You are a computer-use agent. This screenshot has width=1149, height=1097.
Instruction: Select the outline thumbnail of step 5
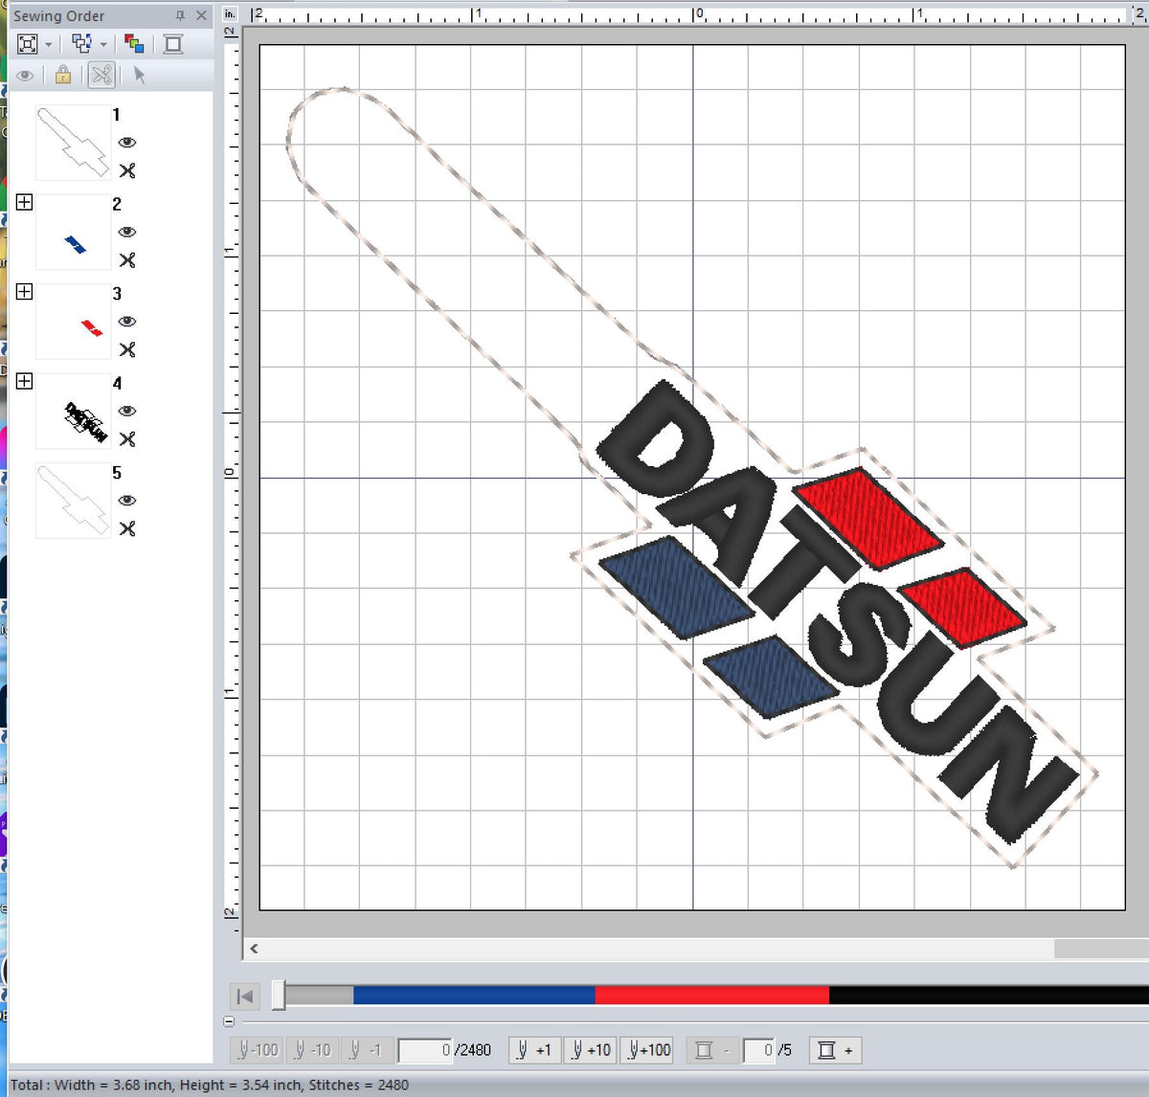coord(73,501)
